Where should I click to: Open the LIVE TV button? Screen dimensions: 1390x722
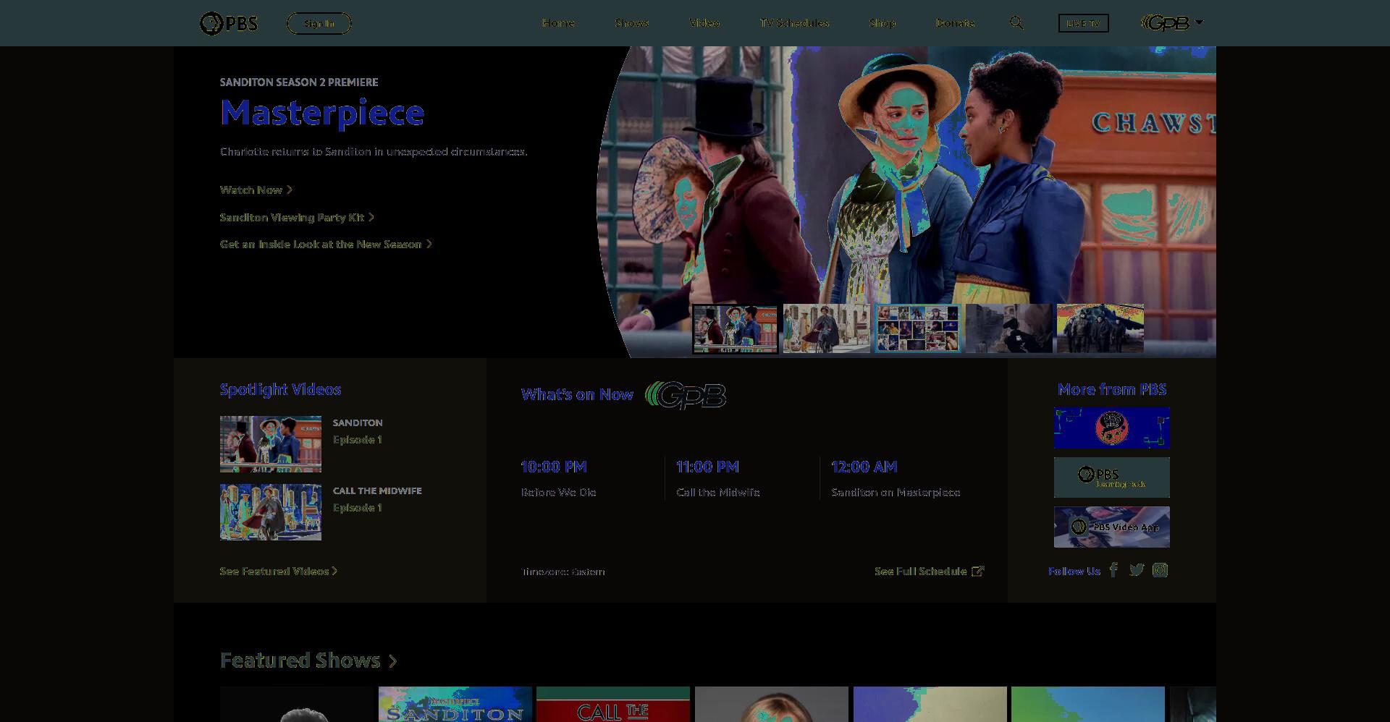pyautogui.click(x=1083, y=23)
